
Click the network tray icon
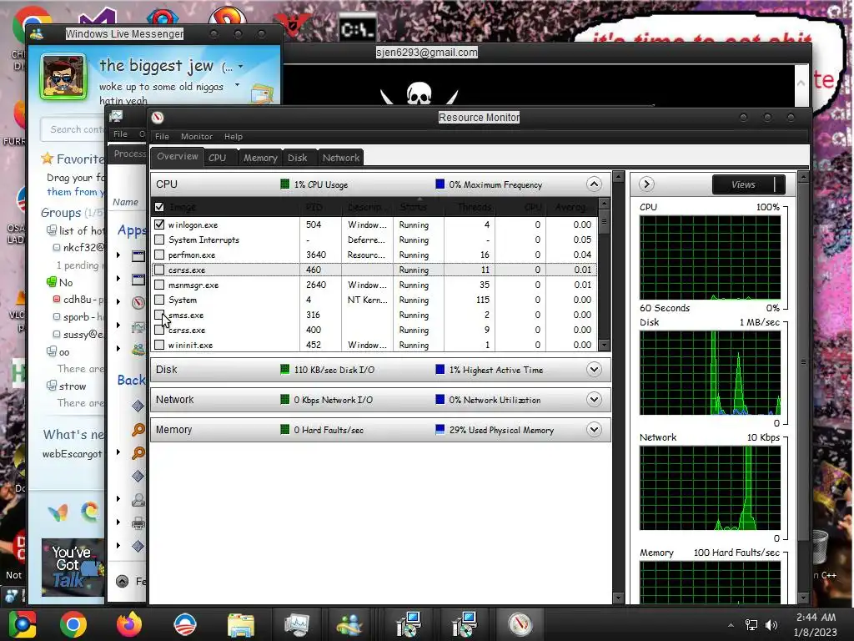click(751, 624)
